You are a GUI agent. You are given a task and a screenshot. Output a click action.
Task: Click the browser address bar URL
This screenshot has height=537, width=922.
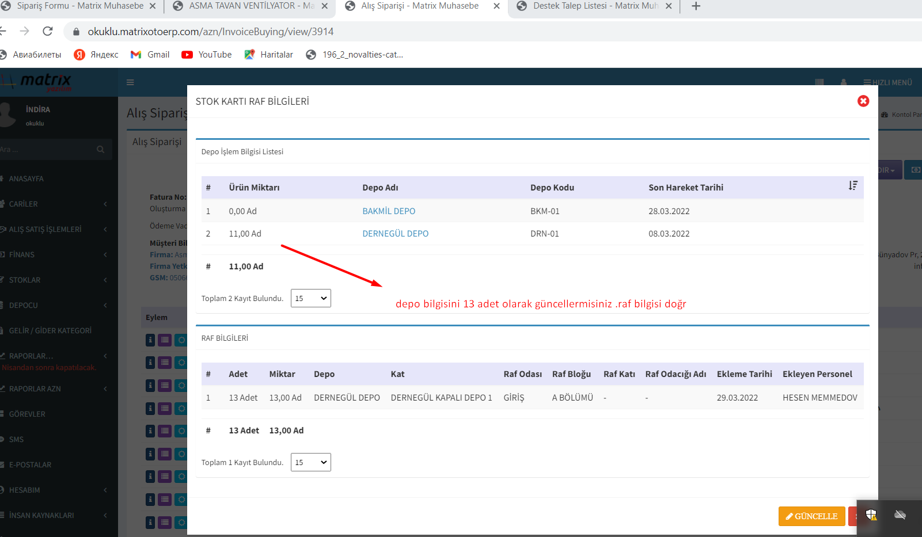(x=211, y=32)
